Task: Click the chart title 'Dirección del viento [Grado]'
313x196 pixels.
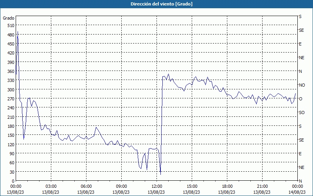Action: (x=162, y=4)
